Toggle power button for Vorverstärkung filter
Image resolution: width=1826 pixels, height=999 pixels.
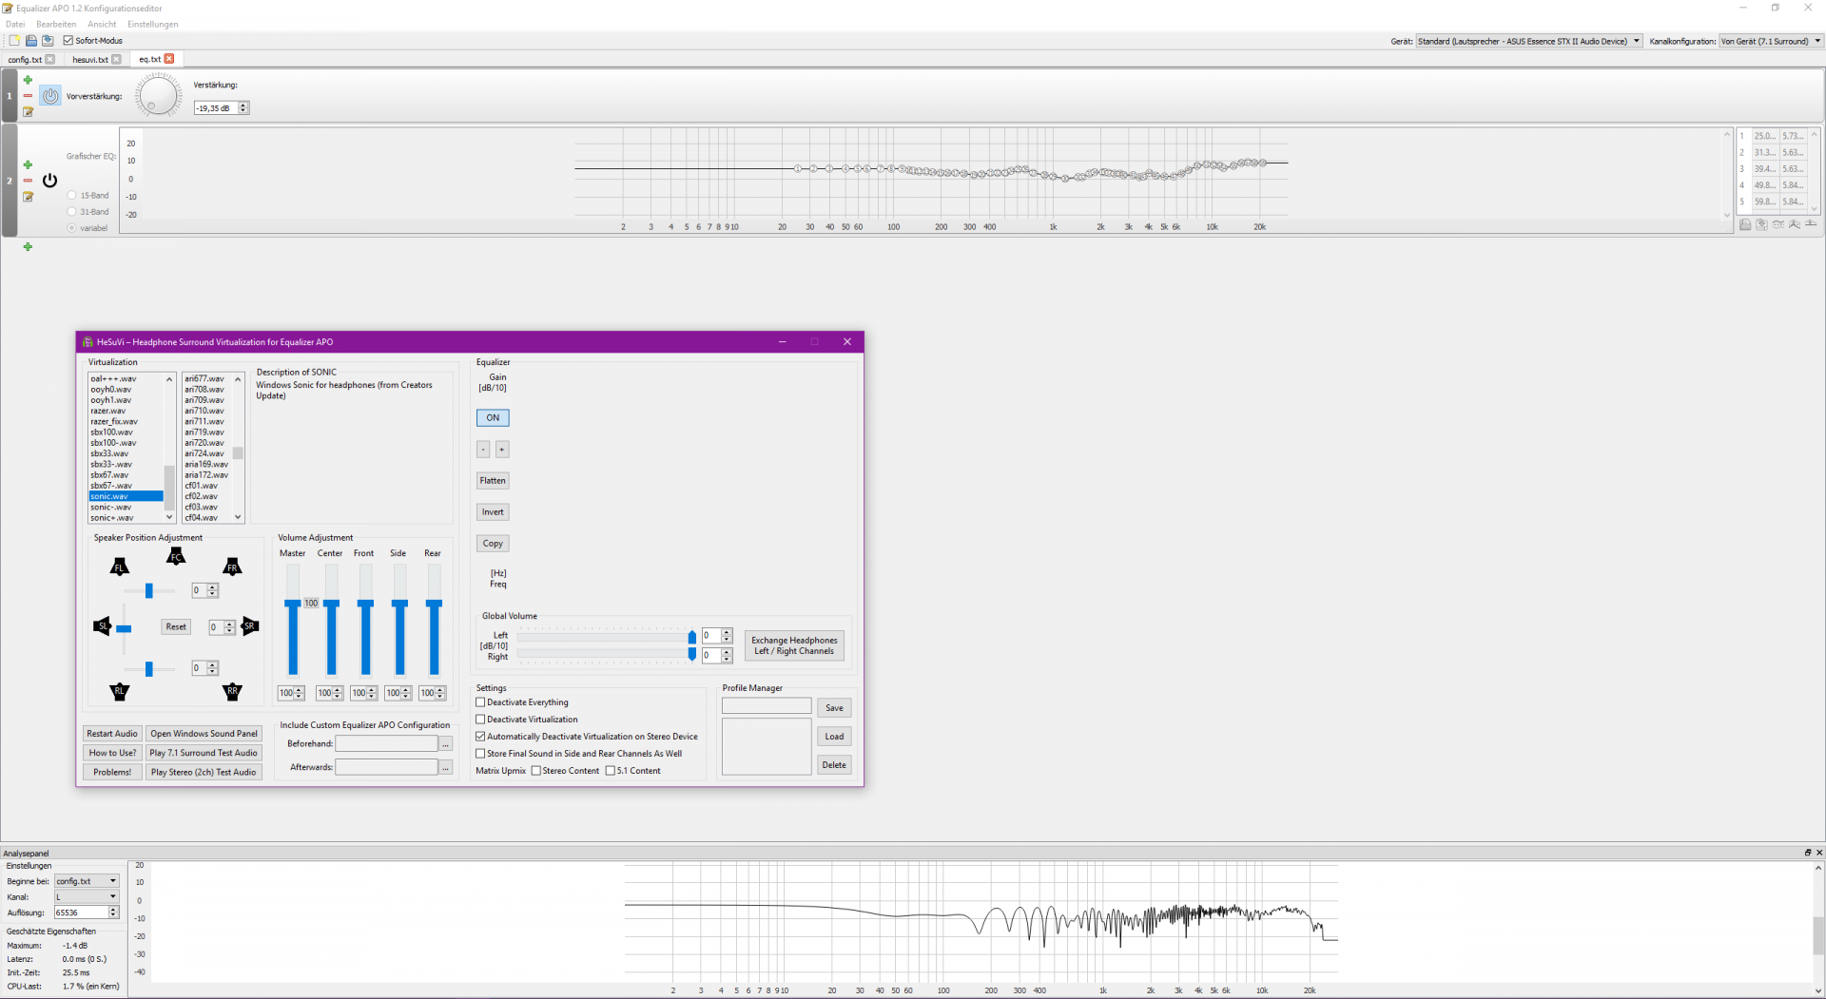(50, 96)
